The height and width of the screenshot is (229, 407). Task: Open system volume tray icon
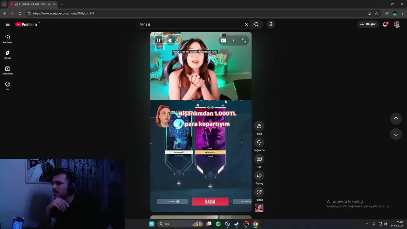click(386, 224)
